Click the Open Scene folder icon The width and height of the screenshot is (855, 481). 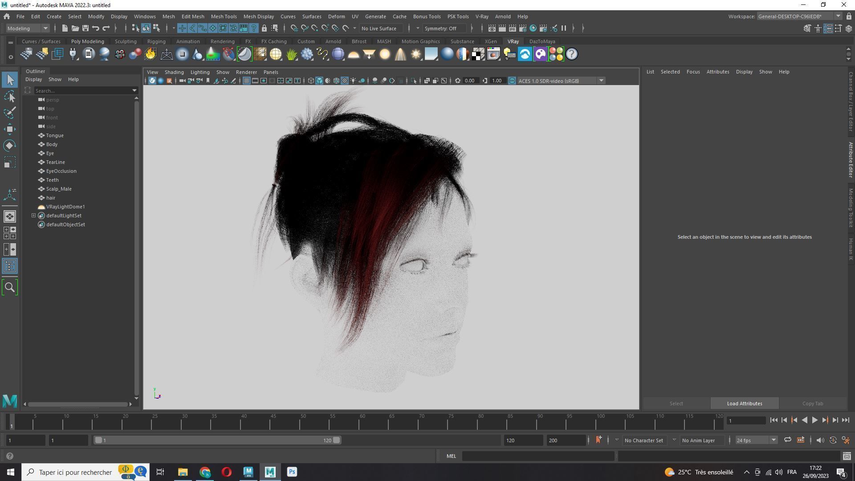click(75, 29)
